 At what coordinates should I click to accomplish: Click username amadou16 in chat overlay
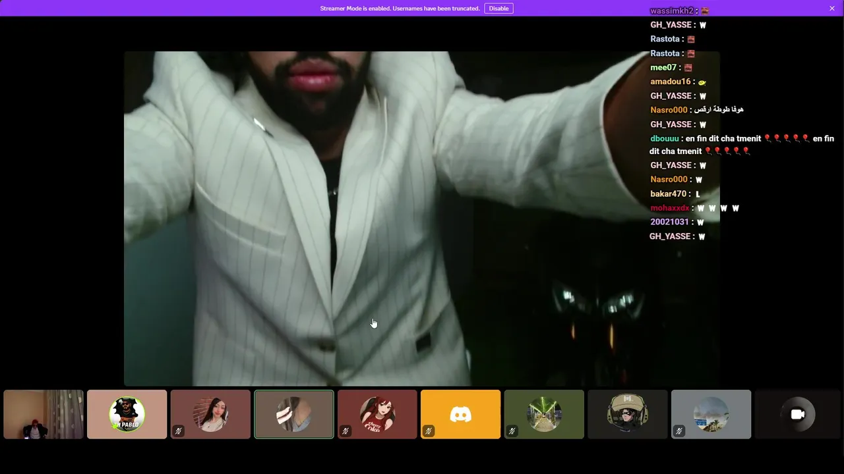(x=671, y=82)
